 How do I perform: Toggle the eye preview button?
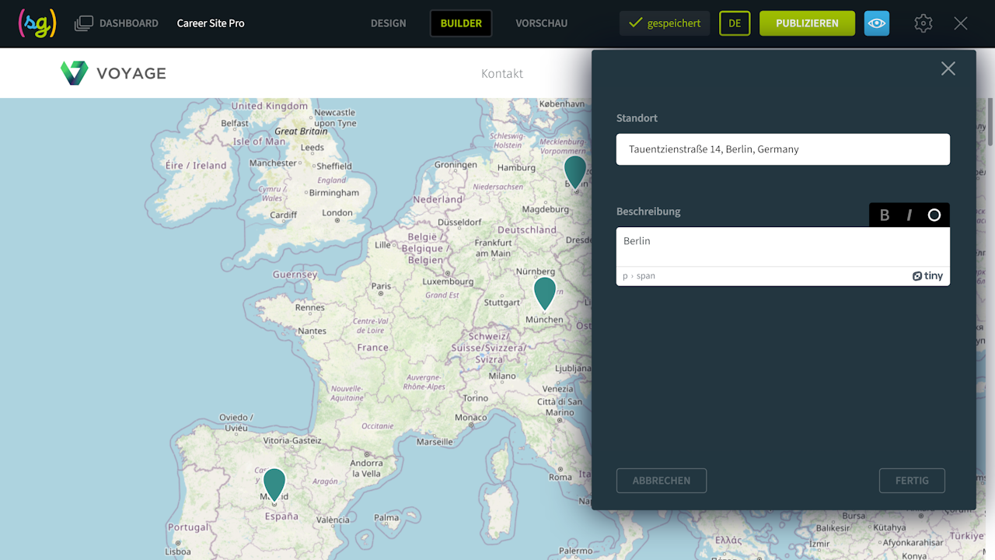877,23
